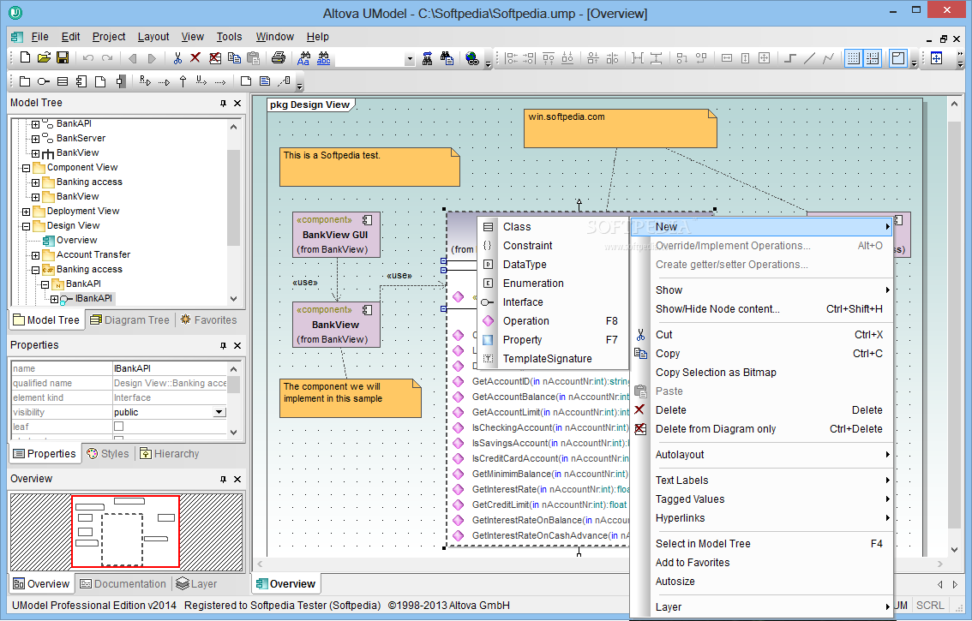Toggle the Show grid button
972x621 pixels.
tap(854, 59)
